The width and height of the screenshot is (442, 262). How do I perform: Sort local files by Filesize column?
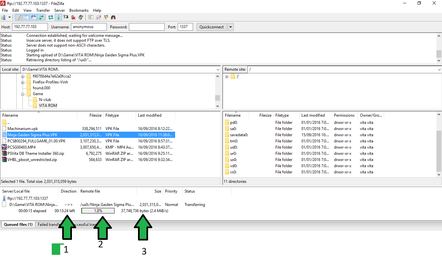click(x=90, y=115)
